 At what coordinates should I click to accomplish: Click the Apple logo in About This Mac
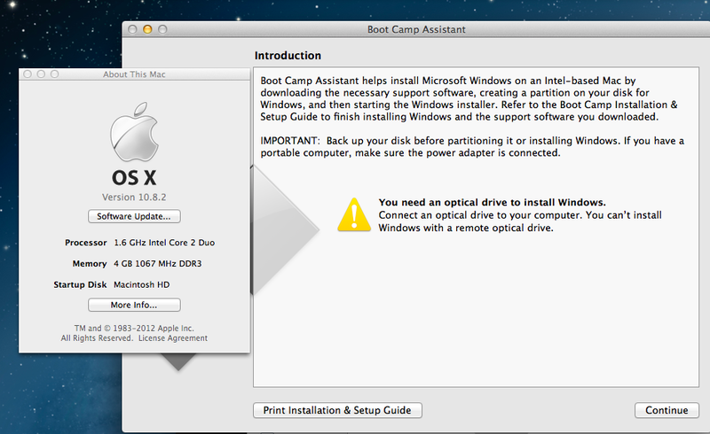[135, 132]
